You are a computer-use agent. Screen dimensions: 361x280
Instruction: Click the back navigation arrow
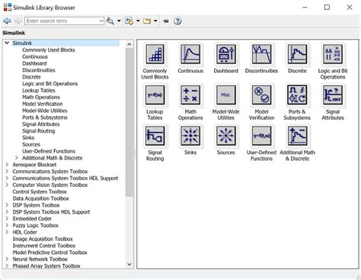(7, 21)
